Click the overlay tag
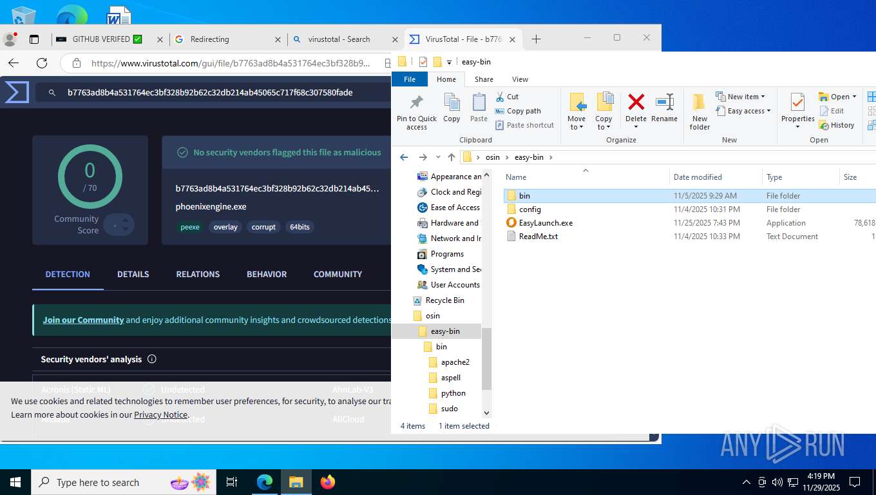This screenshot has width=876, height=495. click(225, 227)
